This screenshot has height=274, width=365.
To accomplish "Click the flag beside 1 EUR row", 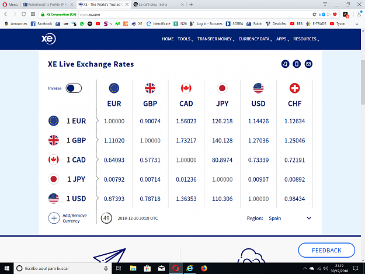I will pos(54,121).
